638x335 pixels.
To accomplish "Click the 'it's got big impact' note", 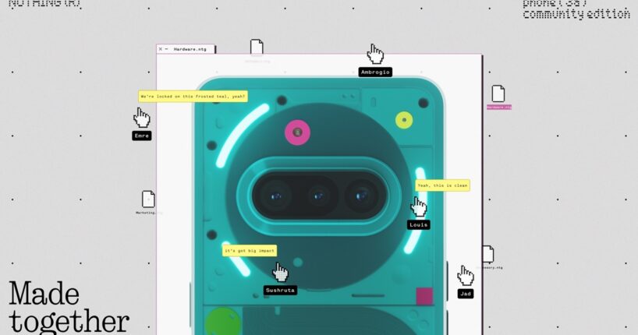I will [x=249, y=251].
